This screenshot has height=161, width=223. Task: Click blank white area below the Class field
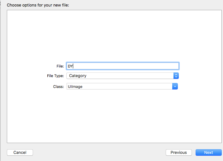pos(115,118)
